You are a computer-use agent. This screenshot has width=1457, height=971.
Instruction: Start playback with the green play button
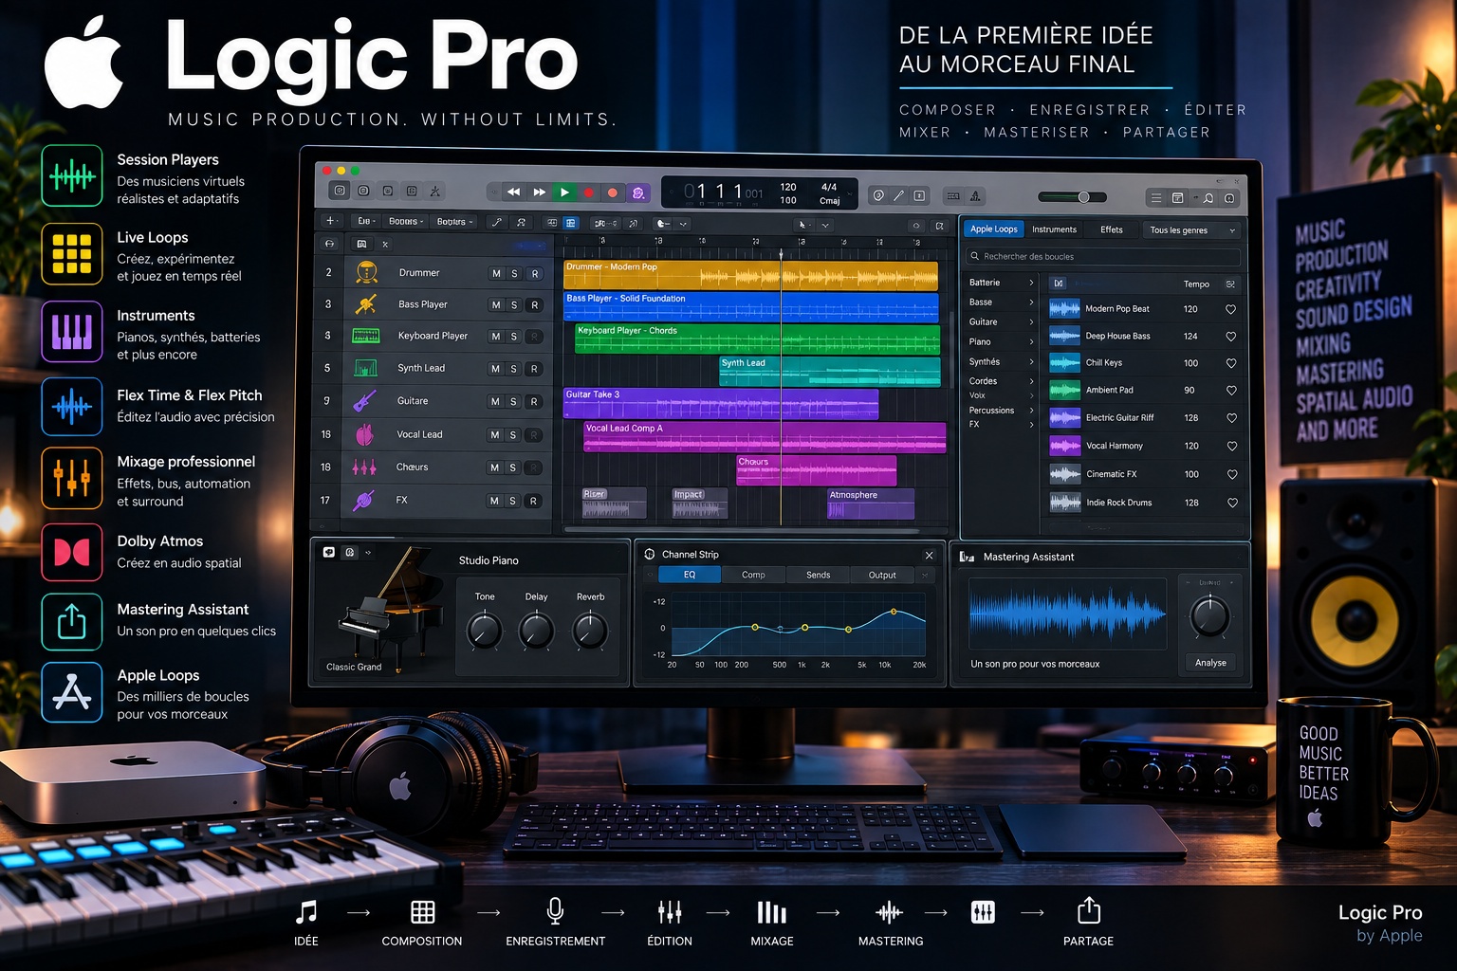[564, 192]
